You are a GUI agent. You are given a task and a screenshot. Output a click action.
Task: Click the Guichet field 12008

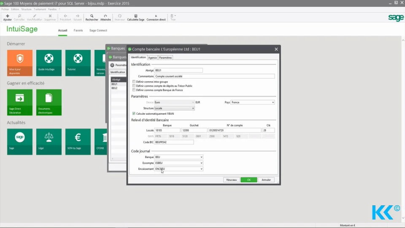(194, 130)
